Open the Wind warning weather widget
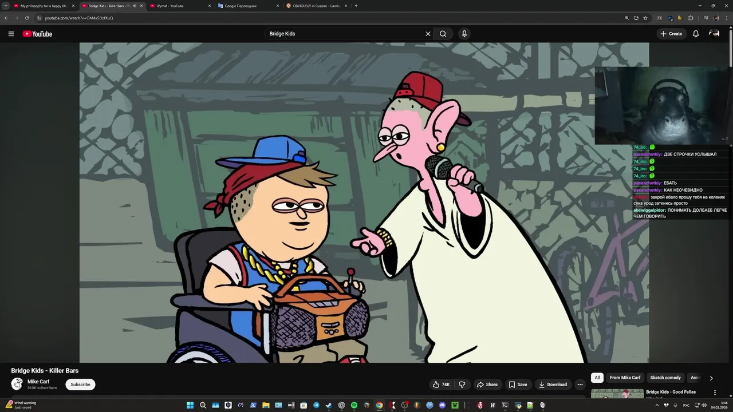This screenshot has height=412, width=733. (x=21, y=405)
